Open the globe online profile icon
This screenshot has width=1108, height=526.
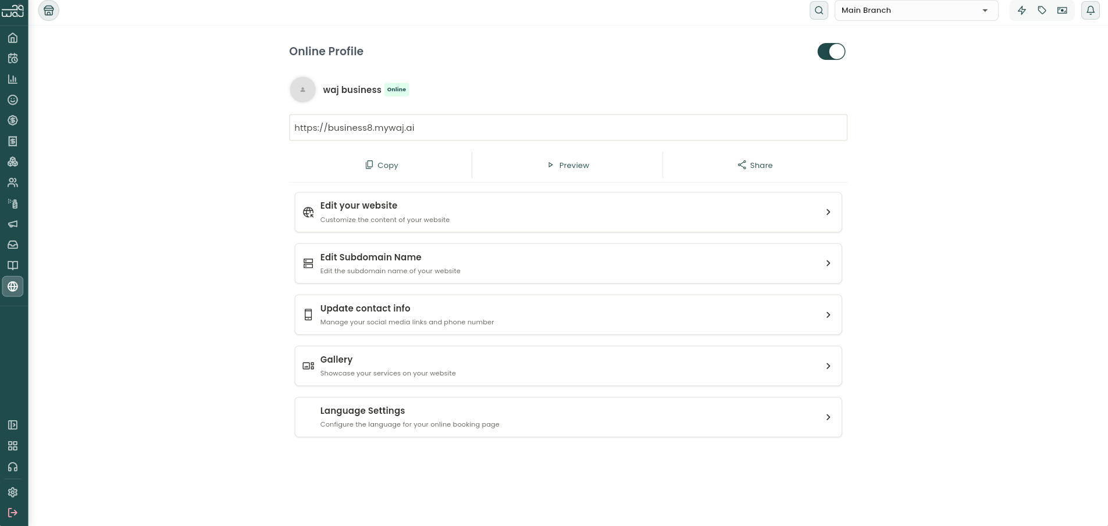(x=13, y=287)
